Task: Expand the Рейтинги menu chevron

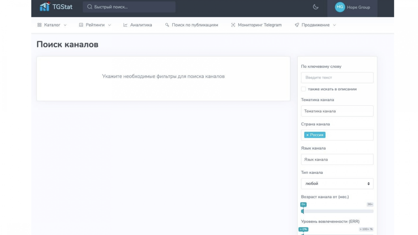Action: pos(109,25)
